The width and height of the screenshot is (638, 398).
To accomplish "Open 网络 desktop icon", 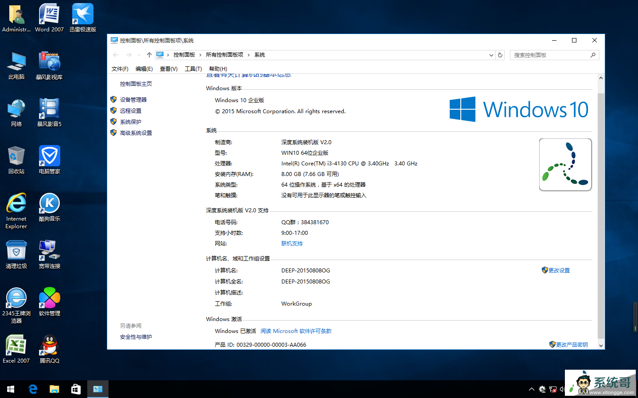I will pos(16,113).
